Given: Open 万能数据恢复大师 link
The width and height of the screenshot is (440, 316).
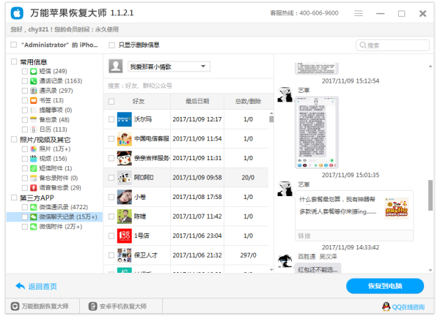Looking at the screenshot, I should [45, 306].
